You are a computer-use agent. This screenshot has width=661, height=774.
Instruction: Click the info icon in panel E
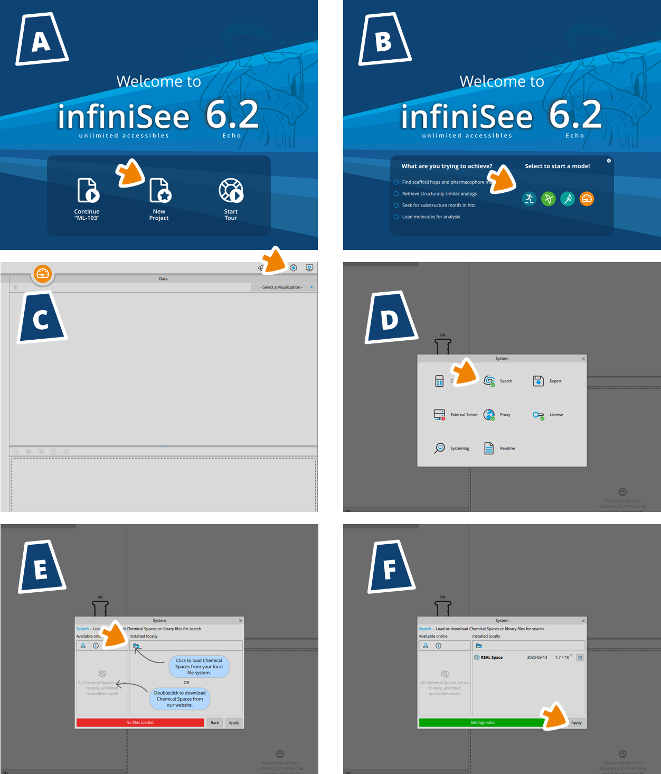[96, 646]
